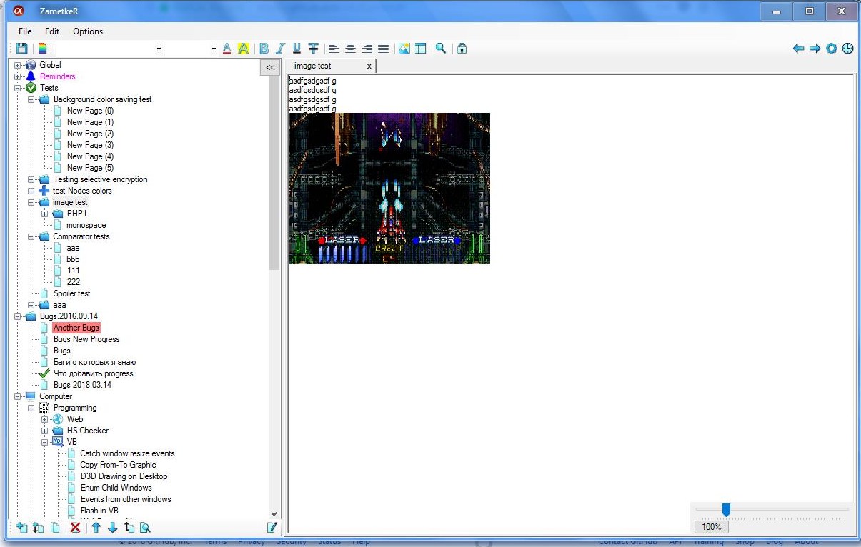Open the insert table tool
The image size is (861, 547).
point(420,48)
